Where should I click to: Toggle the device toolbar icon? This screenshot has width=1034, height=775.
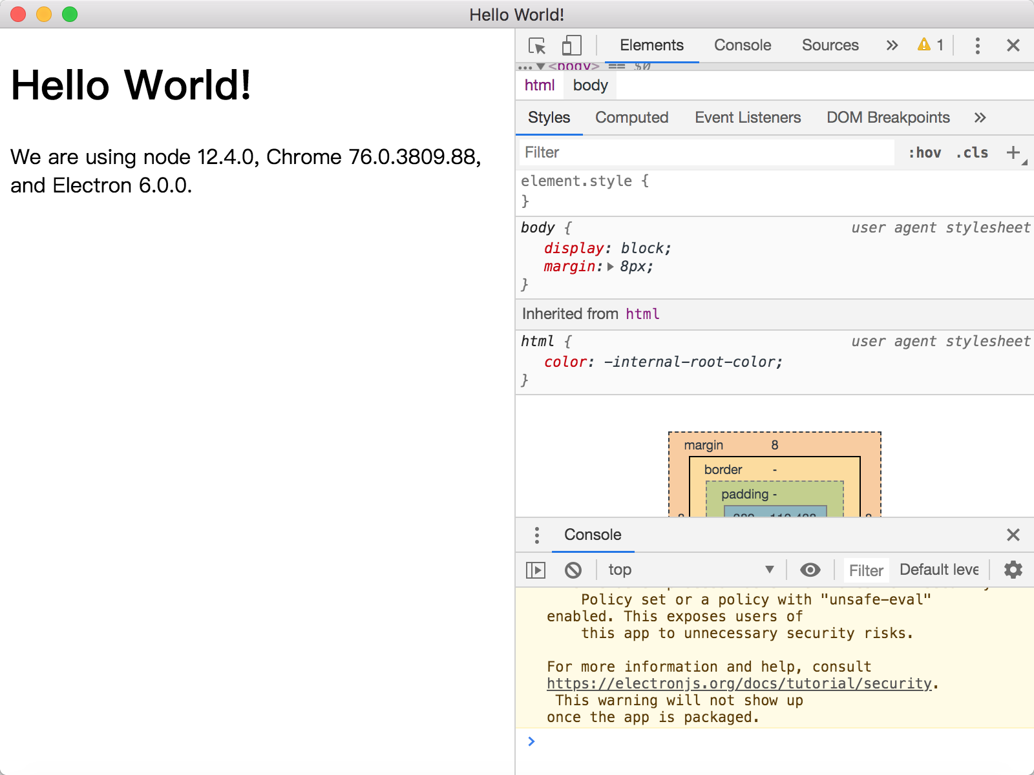(571, 45)
